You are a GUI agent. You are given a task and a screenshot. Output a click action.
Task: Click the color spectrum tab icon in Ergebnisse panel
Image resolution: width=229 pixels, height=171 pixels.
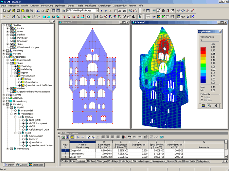pos(203,106)
